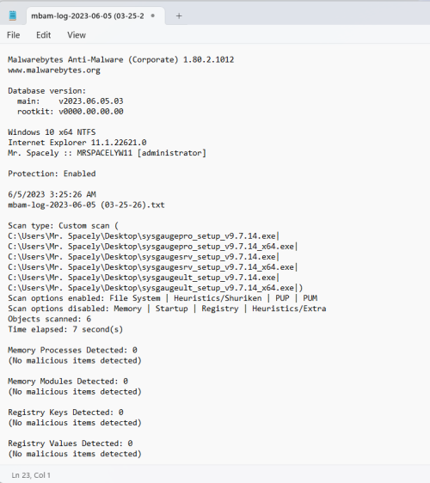Click the Ln 23, Col 1 status indicator
The height and width of the screenshot is (483, 430).
31,475
